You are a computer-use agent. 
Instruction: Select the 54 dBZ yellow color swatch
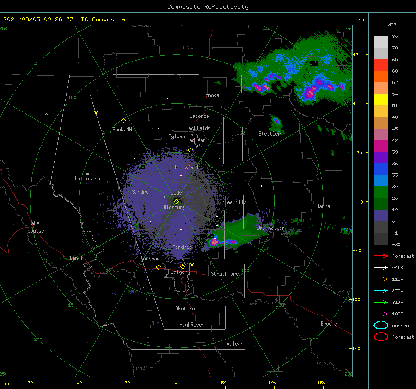tap(381, 99)
